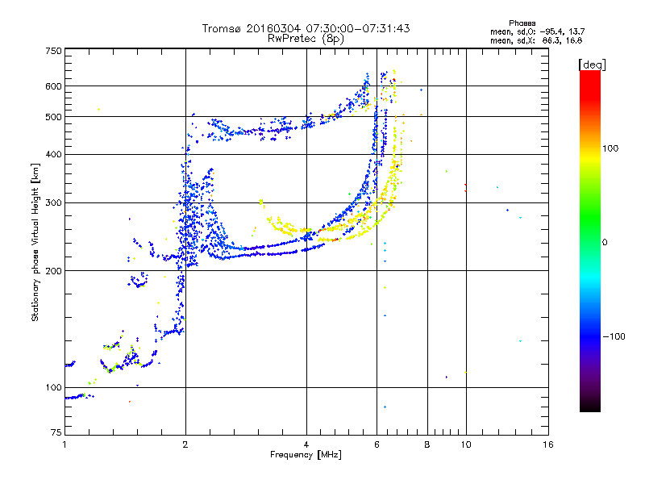Click the colorbar tick label '100'

pos(610,148)
